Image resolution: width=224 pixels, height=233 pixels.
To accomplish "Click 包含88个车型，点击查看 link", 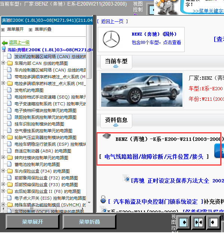I will [x=156, y=42].
